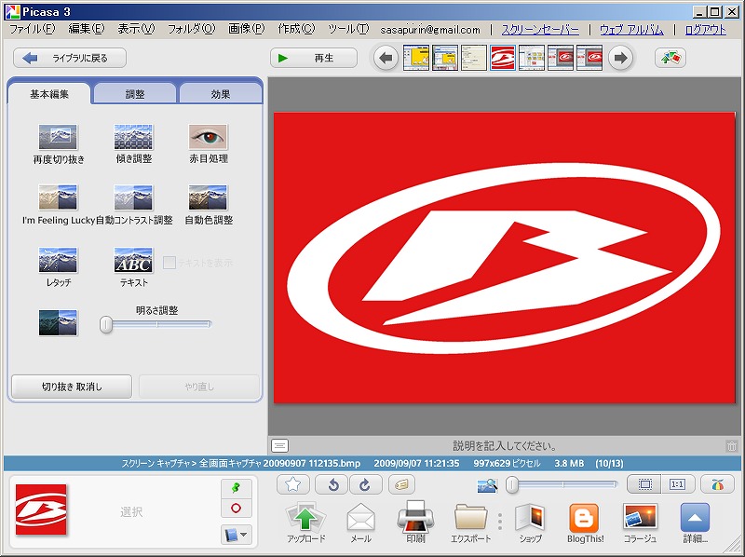Open the ファイル(F) menu
The height and width of the screenshot is (557, 745).
33,29
